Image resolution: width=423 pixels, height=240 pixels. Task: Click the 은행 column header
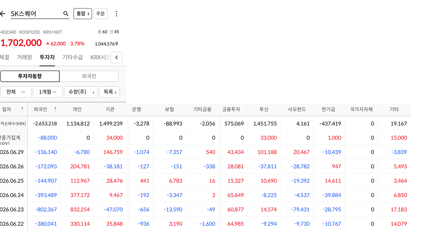click(136, 109)
